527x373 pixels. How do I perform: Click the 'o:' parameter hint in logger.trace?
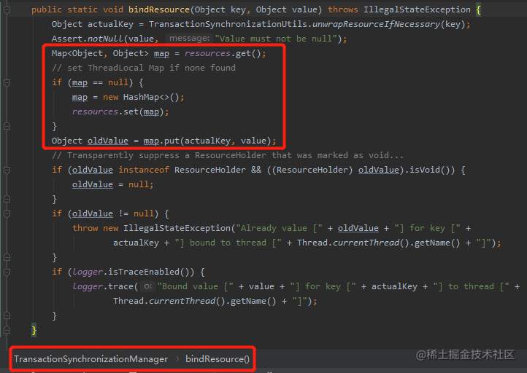[x=147, y=286]
